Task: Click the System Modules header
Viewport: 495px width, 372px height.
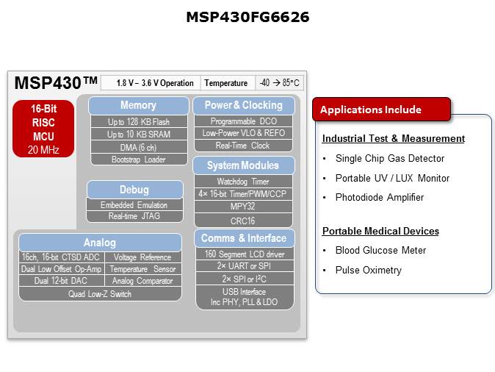Action: [x=243, y=165]
